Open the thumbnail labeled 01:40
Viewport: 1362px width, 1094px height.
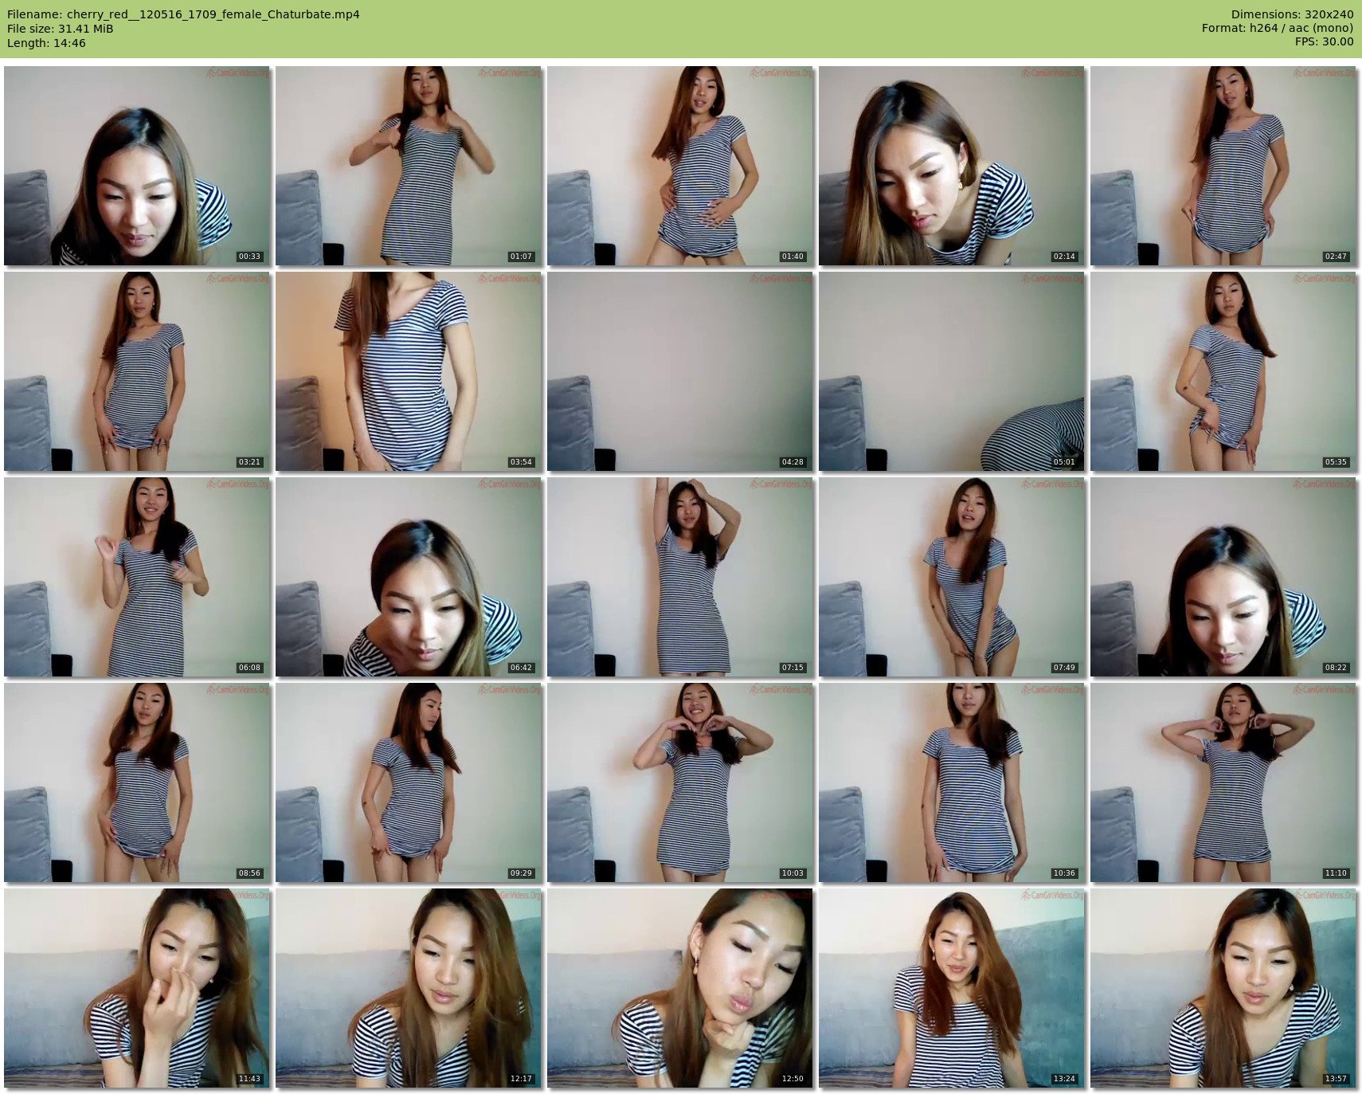(680, 166)
